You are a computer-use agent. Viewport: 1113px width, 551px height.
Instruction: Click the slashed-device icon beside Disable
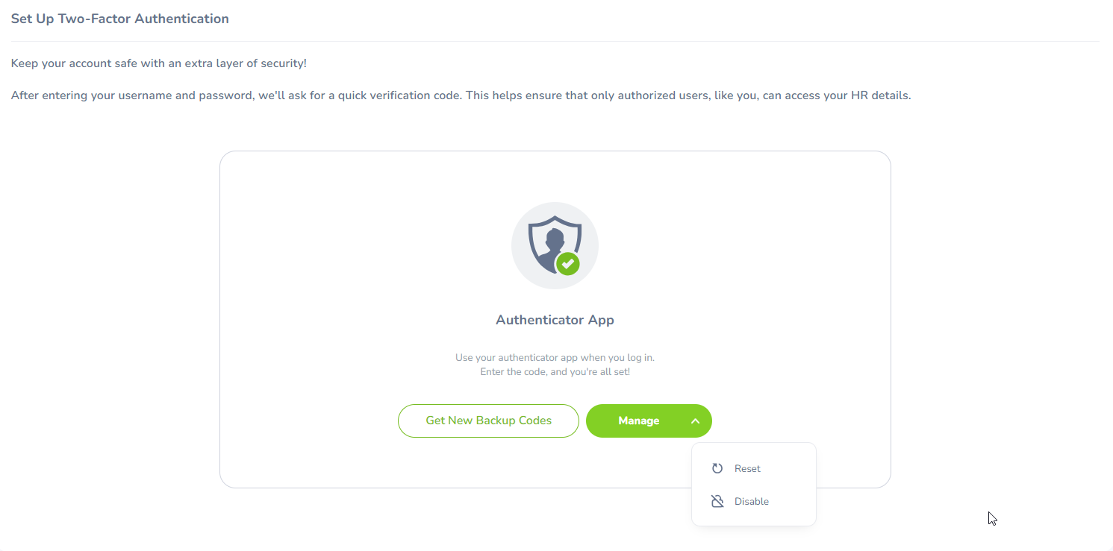click(x=717, y=501)
